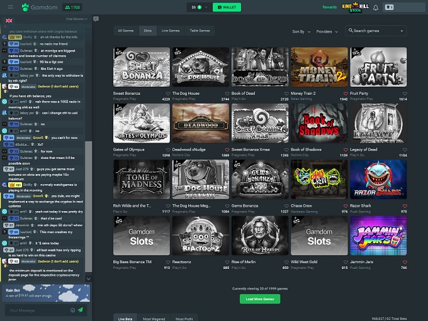The width and height of the screenshot is (428, 321).
Task: Open the Most Wagered tab
Action: (154, 318)
